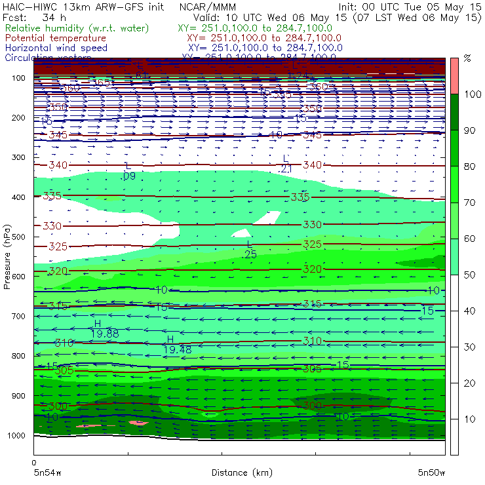This screenshot has width=485, height=485.
Task: Click the pressure axis tick label '300'
Action: 18,157
